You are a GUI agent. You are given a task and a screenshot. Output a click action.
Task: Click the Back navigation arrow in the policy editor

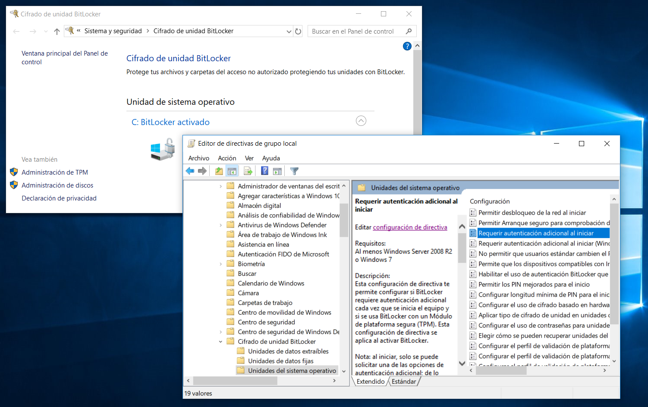pyautogui.click(x=190, y=171)
